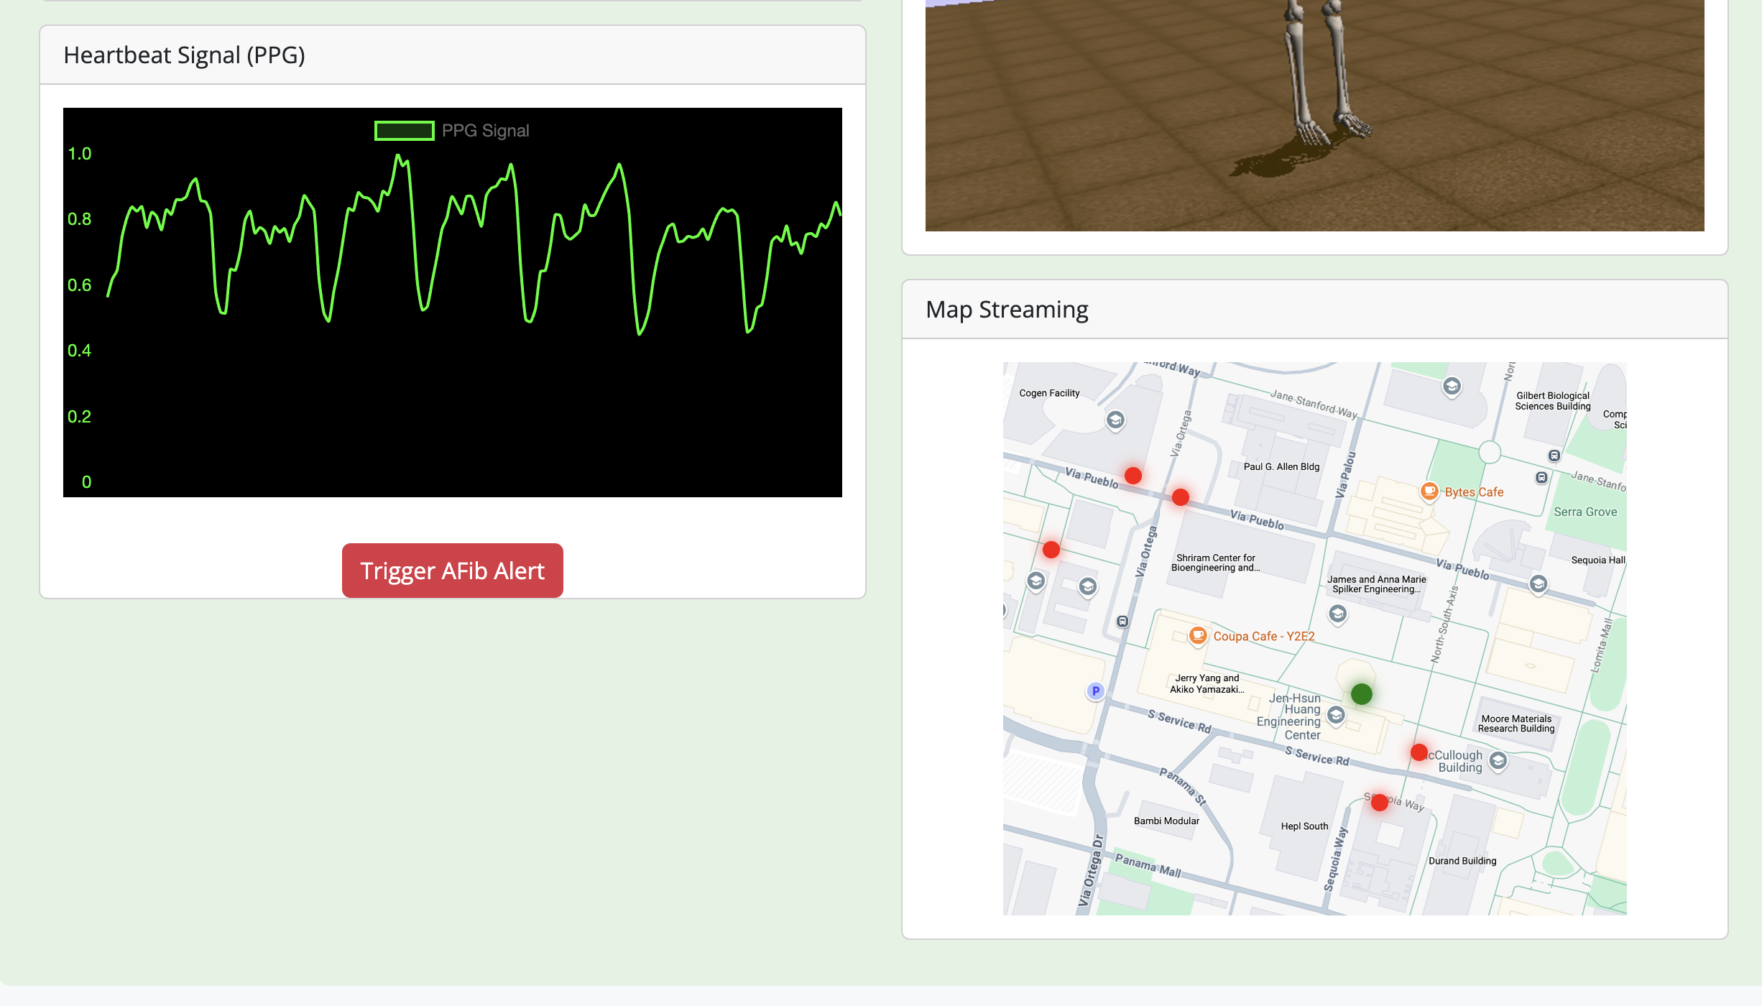1762x1006 pixels.
Task: Click the blue parking P icon
Action: (1095, 691)
